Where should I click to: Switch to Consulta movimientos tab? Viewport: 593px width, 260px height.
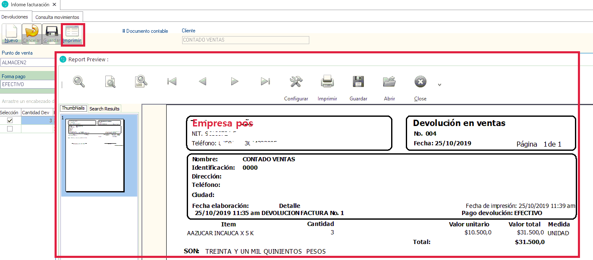pos(57,17)
